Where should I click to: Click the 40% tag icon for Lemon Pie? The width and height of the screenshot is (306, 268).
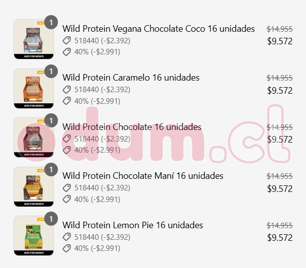click(x=67, y=248)
